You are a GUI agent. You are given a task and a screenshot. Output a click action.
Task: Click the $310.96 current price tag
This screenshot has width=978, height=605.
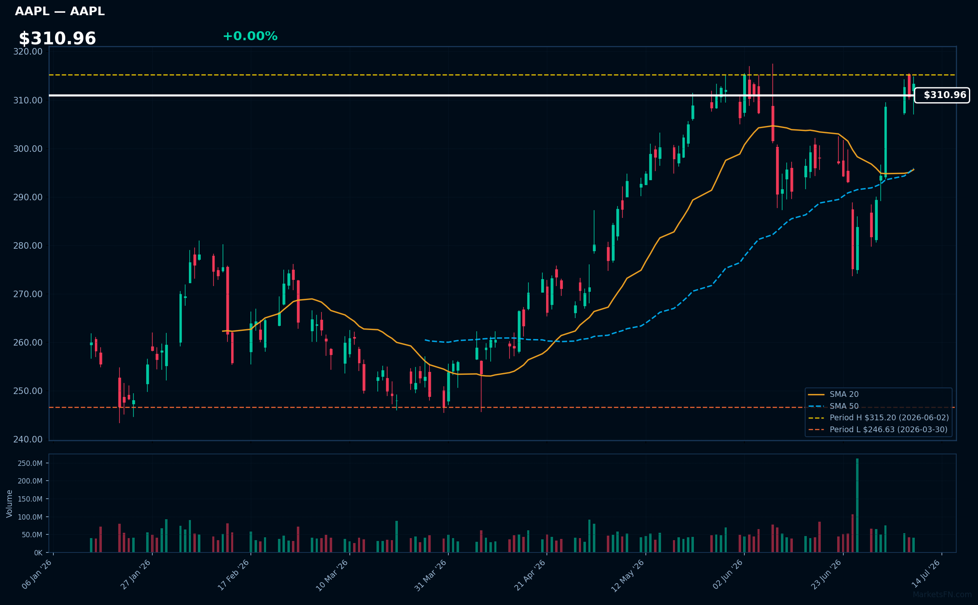click(x=942, y=95)
